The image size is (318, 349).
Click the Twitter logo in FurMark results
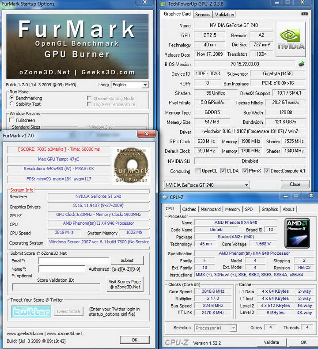coord(31,311)
